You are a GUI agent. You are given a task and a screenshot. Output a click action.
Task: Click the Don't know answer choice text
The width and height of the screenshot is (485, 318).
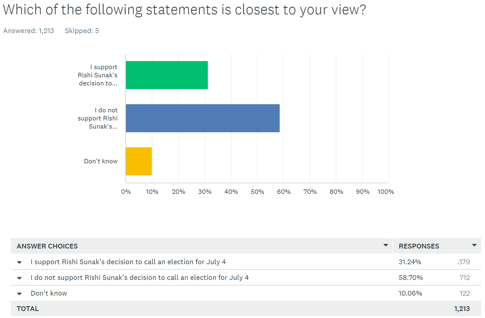pyautogui.click(x=49, y=293)
